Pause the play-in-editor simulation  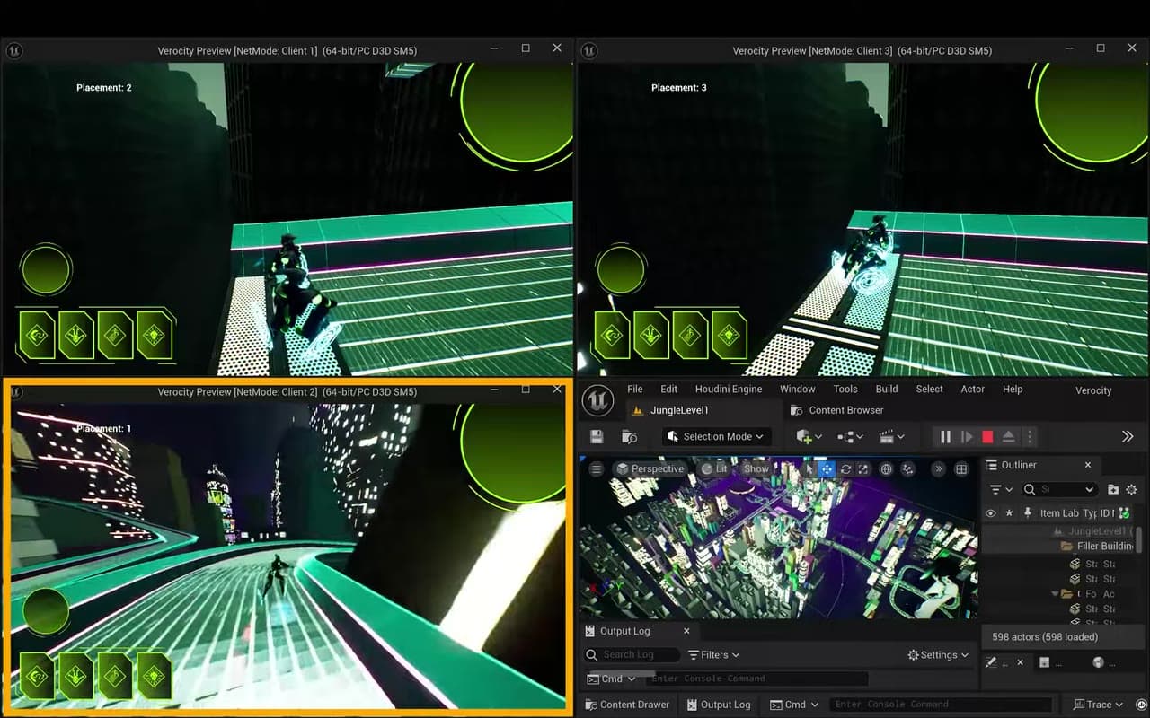pos(945,437)
